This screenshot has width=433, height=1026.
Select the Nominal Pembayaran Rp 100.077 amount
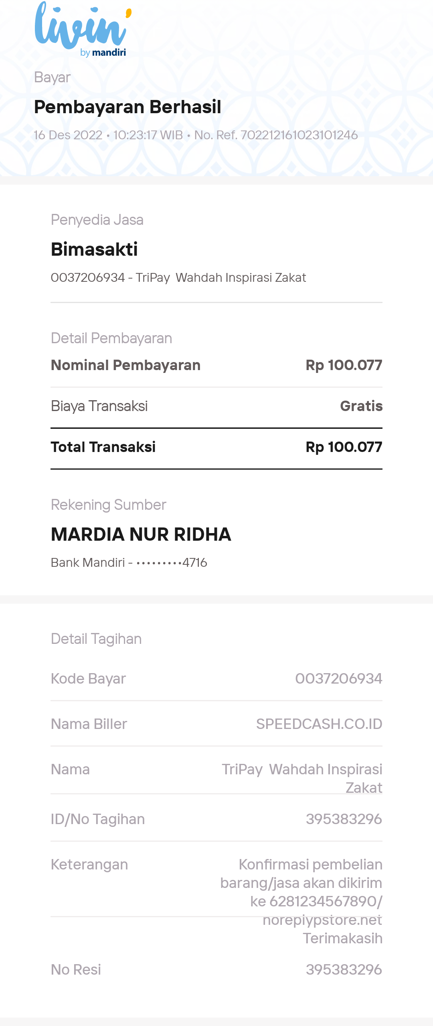point(344,365)
